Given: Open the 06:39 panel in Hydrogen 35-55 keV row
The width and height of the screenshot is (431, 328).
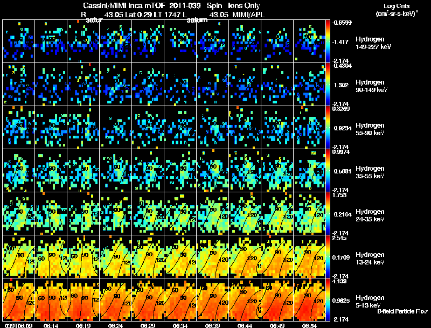Looking at the screenshot, I should (212, 171).
